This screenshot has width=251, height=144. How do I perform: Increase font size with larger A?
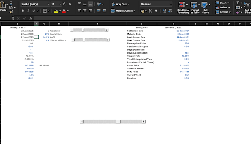point(65,4)
